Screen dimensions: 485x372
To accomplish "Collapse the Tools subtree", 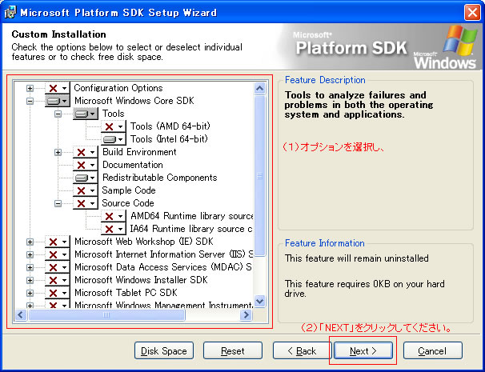I will tap(58, 114).
